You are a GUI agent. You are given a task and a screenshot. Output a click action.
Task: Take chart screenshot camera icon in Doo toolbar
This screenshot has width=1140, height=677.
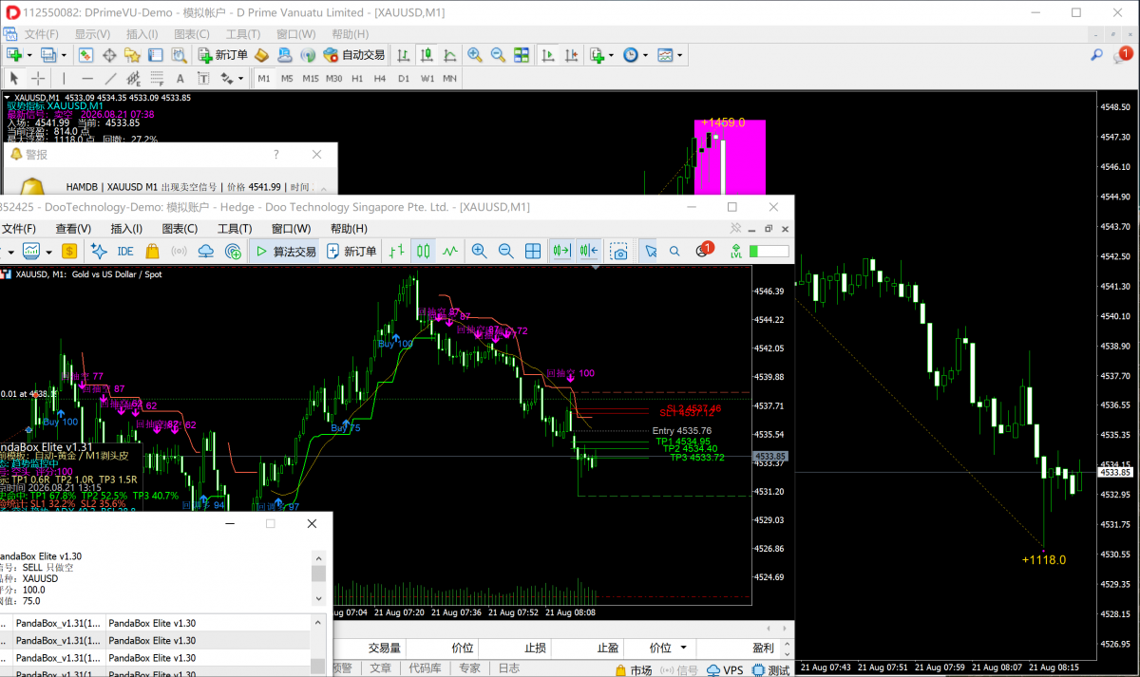click(619, 251)
